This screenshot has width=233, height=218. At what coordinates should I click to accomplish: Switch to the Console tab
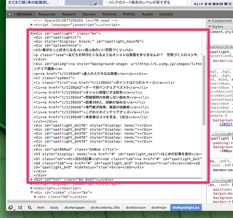166,14
